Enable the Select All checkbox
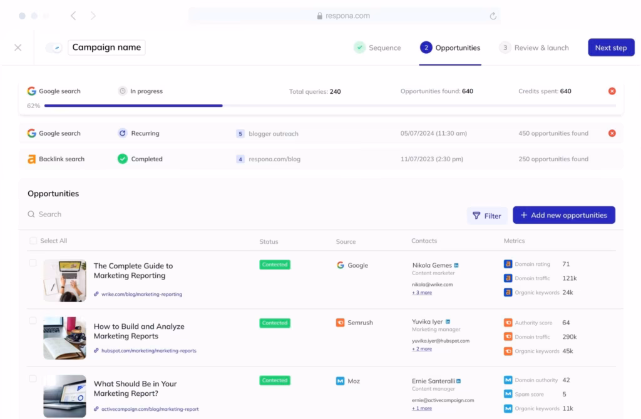This screenshot has width=641, height=419. [33, 241]
